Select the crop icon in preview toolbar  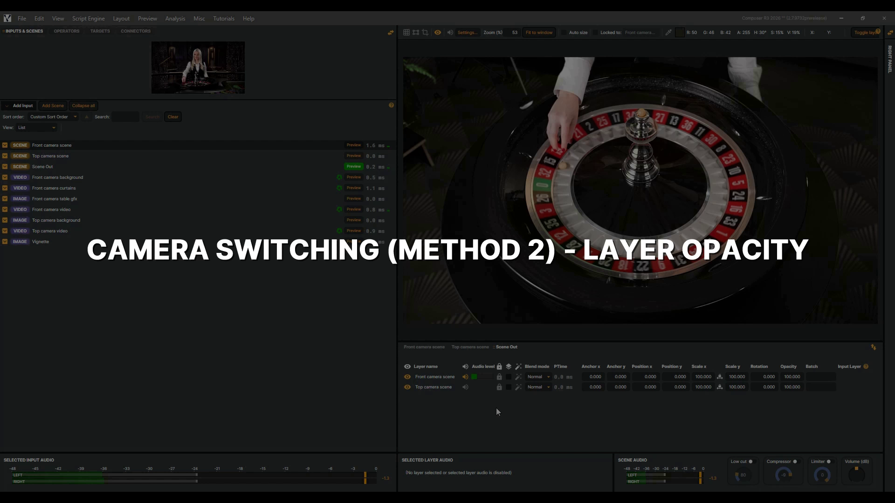[425, 33]
